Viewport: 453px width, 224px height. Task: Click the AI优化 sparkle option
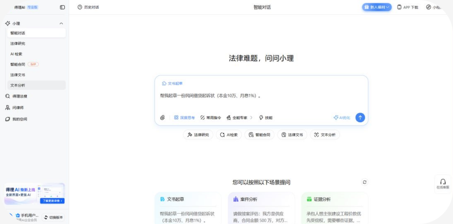(x=342, y=118)
